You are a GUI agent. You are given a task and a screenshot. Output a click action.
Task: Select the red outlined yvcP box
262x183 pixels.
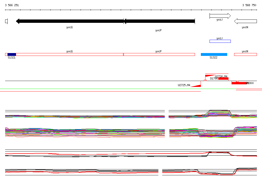(159, 54)
